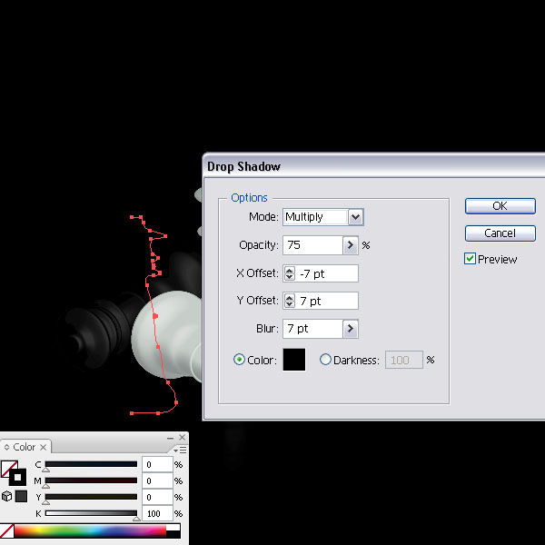The width and height of the screenshot is (545, 545).
Task: Click the in-gamut dark gray swatch
Action: (21, 496)
